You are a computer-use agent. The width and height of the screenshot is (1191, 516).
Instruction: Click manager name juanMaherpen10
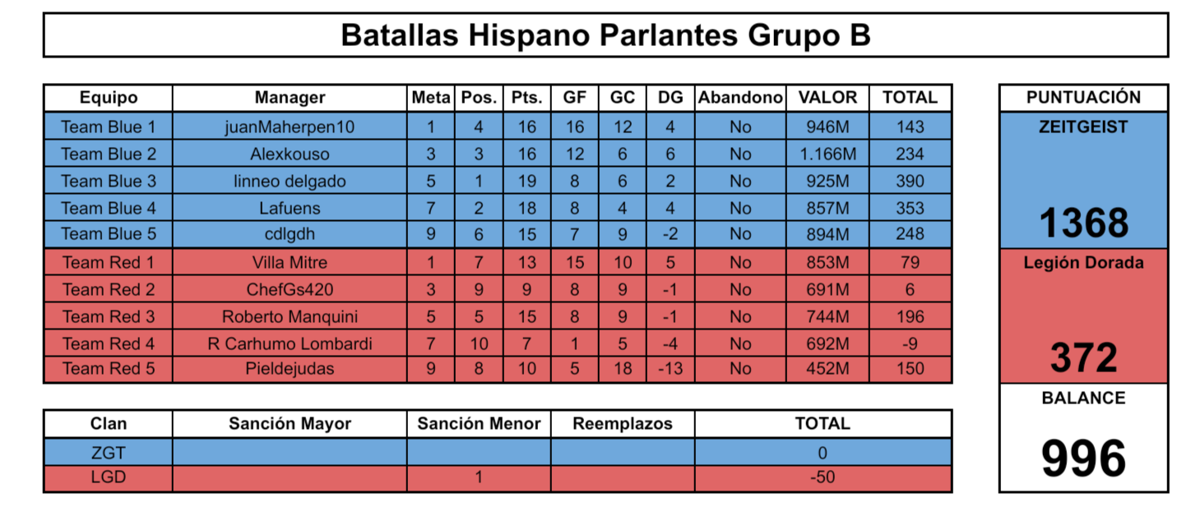pos(290,127)
